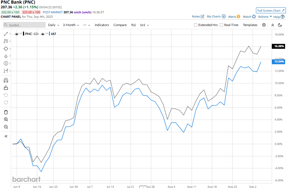Viewport: 287px width, 188px height.
Task: Click the 16.08% PNC price label
Action: 279,46
